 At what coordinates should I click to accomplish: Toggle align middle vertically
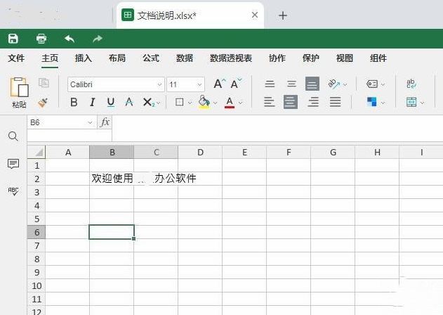[x=291, y=84]
